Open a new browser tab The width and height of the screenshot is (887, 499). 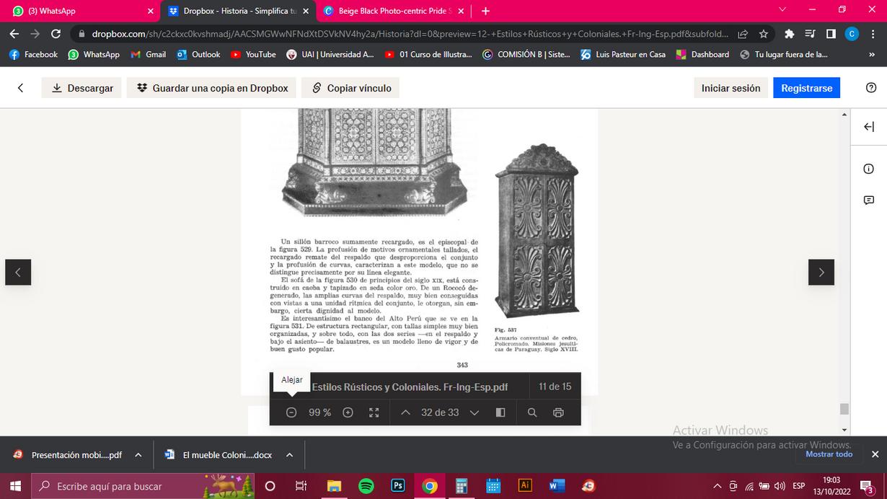[x=485, y=11]
